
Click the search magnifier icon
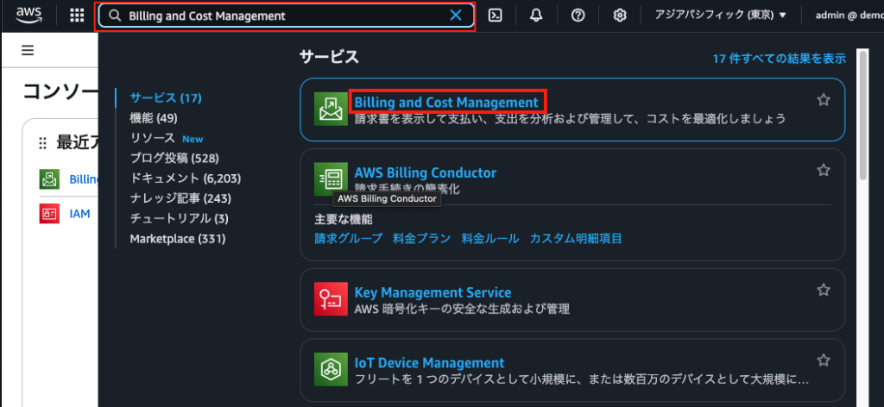(x=115, y=16)
